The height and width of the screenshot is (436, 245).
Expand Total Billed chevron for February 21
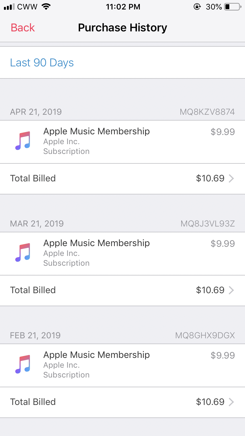(231, 402)
